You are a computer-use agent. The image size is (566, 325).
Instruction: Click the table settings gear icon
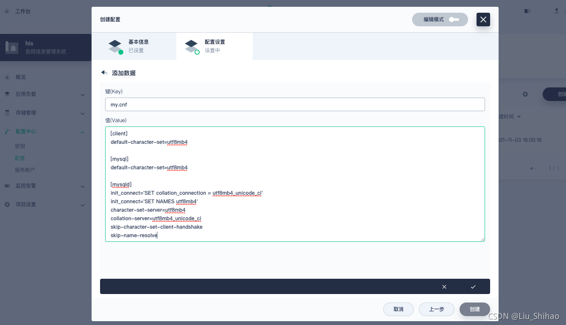(525, 94)
